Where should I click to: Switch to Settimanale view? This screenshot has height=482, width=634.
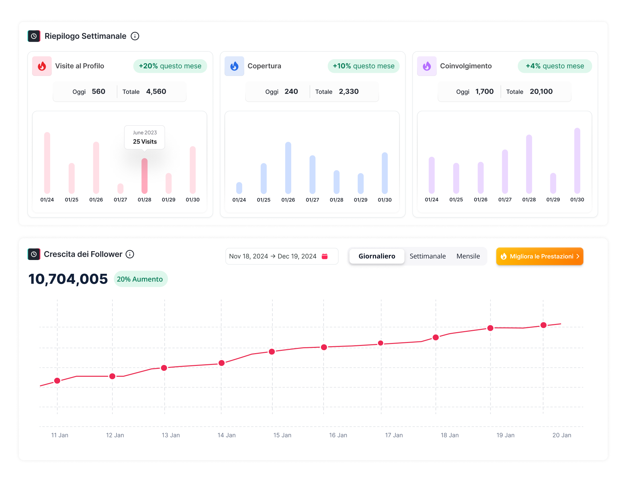tap(427, 256)
